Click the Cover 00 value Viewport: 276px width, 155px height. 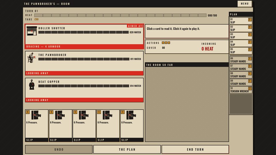click(x=163, y=48)
